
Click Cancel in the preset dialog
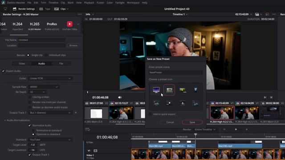pos(170,122)
